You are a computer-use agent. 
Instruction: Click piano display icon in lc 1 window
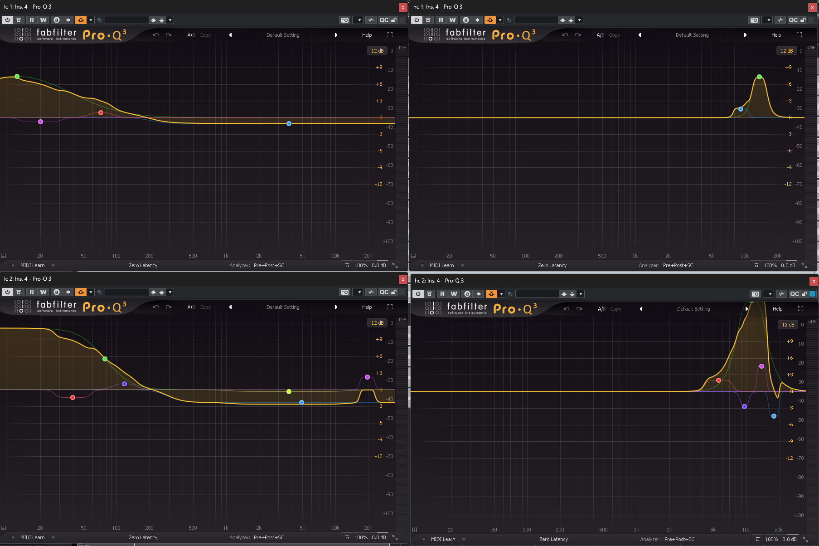4,256
